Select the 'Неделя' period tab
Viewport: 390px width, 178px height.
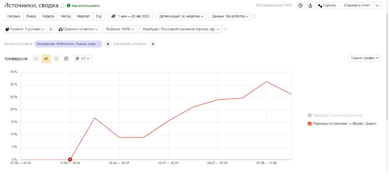pos(48,17)
